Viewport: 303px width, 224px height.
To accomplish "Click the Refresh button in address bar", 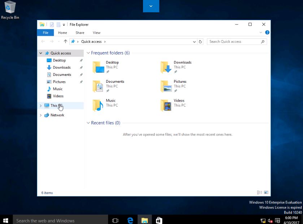I will click(200, 42).
